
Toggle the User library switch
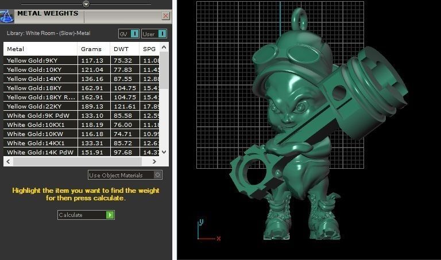point(154,34)
